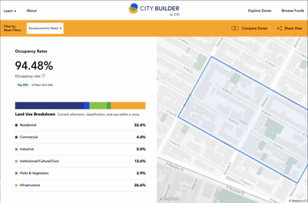Open Browse Funds page

tap(293, 11)
